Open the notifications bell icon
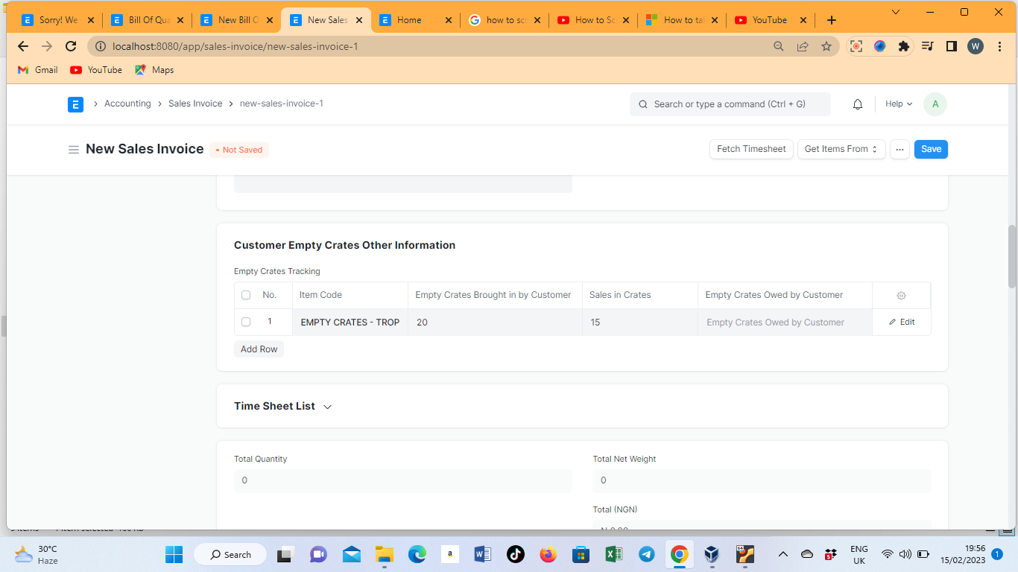 (x=858, y=104)
